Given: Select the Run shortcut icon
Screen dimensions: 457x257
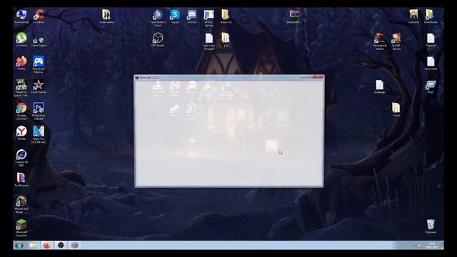Looking at the screenshot, I should tap(431, 87).
